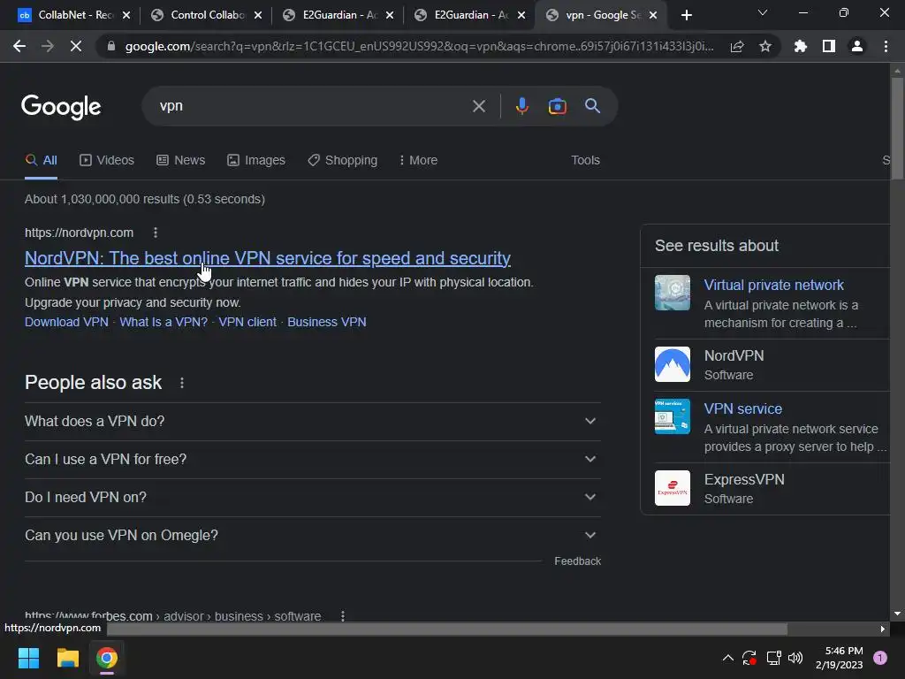Click into the vpn search field
Viewport: 905px width, 679px height.
point(312,106)
